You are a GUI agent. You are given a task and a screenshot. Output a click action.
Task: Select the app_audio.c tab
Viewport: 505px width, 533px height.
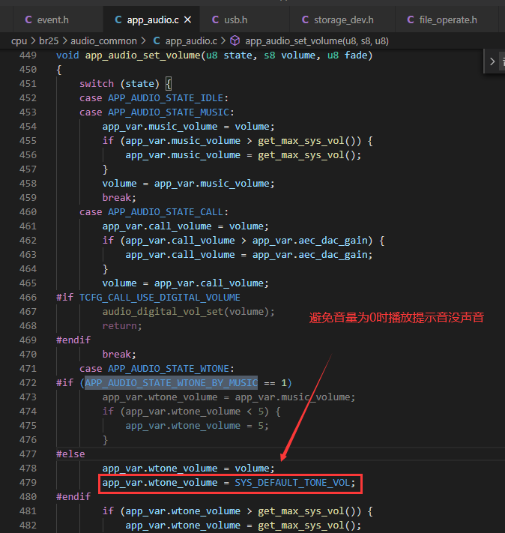(151, 20)
